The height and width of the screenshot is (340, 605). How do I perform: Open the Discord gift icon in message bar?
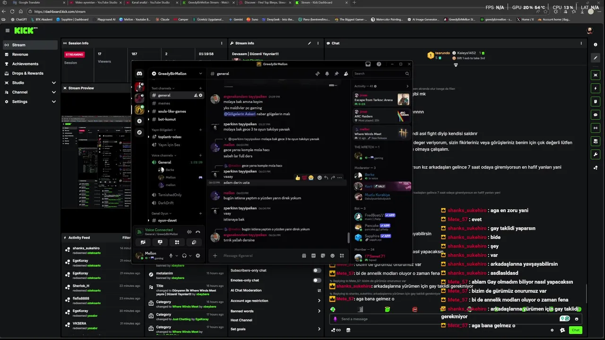point(304,255)
